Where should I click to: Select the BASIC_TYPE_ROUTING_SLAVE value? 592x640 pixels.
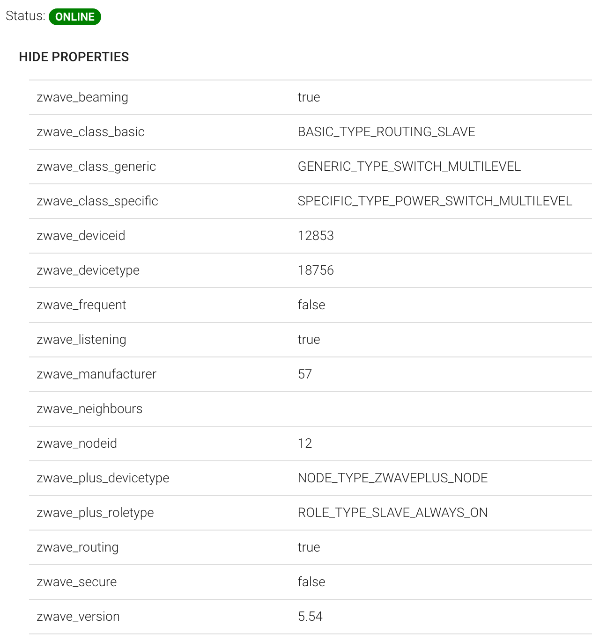(386, 132)
